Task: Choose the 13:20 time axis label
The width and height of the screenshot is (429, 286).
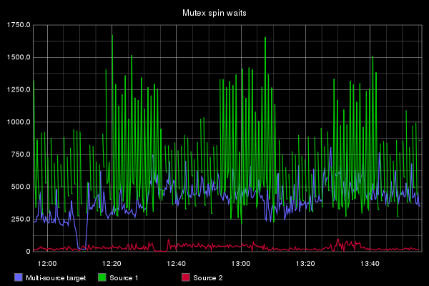Action: click(306, 263)
